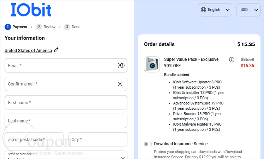
Task: Click the City input field
Action: coord(98,139)
